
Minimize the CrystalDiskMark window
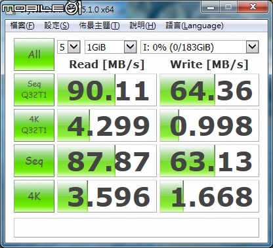click(211, 7)
